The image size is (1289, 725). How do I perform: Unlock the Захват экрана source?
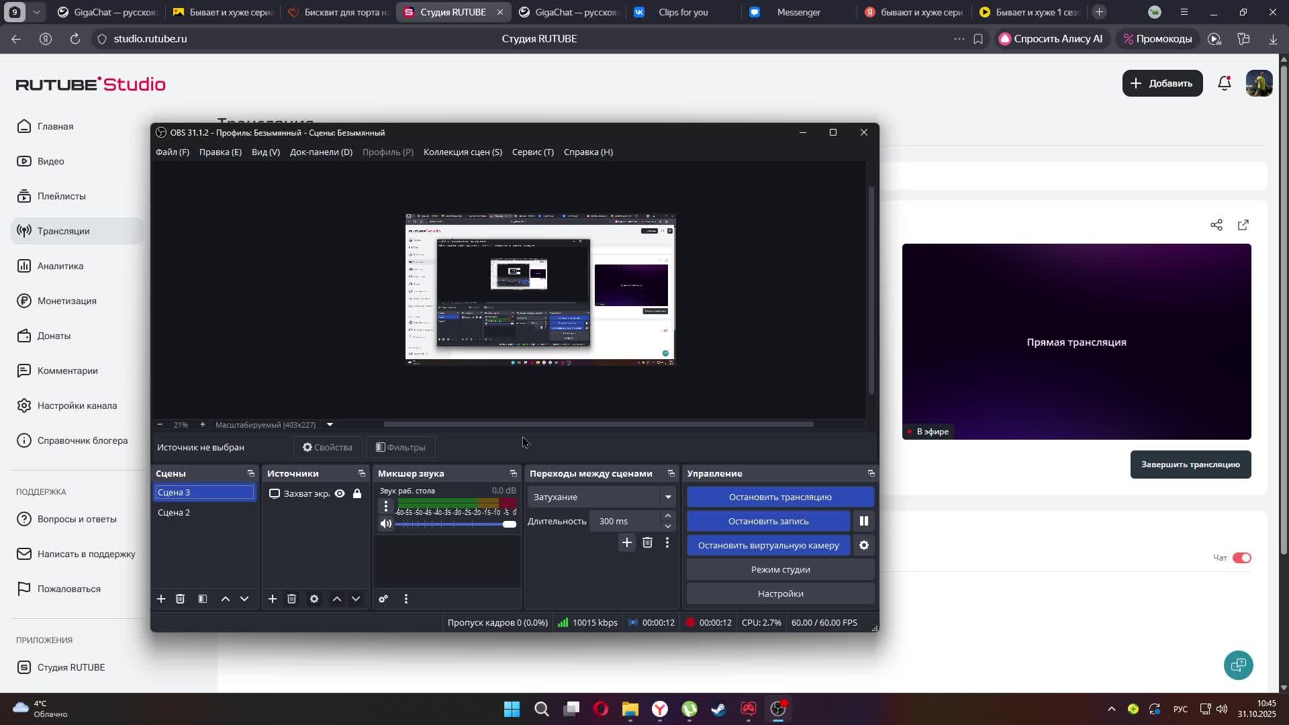coord(357,493)
